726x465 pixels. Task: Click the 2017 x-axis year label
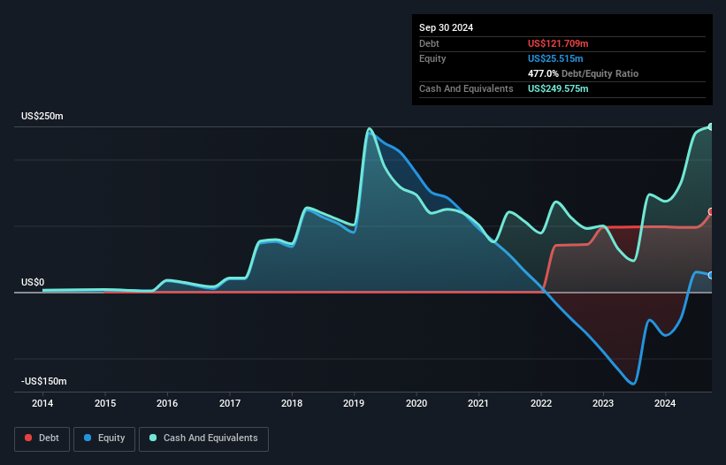click(x=230, y=403)
